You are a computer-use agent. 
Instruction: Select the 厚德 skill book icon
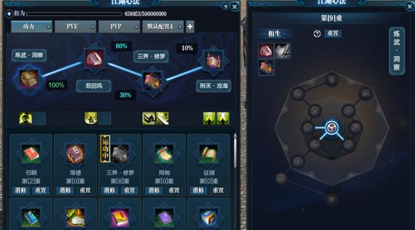pos(75,154)
